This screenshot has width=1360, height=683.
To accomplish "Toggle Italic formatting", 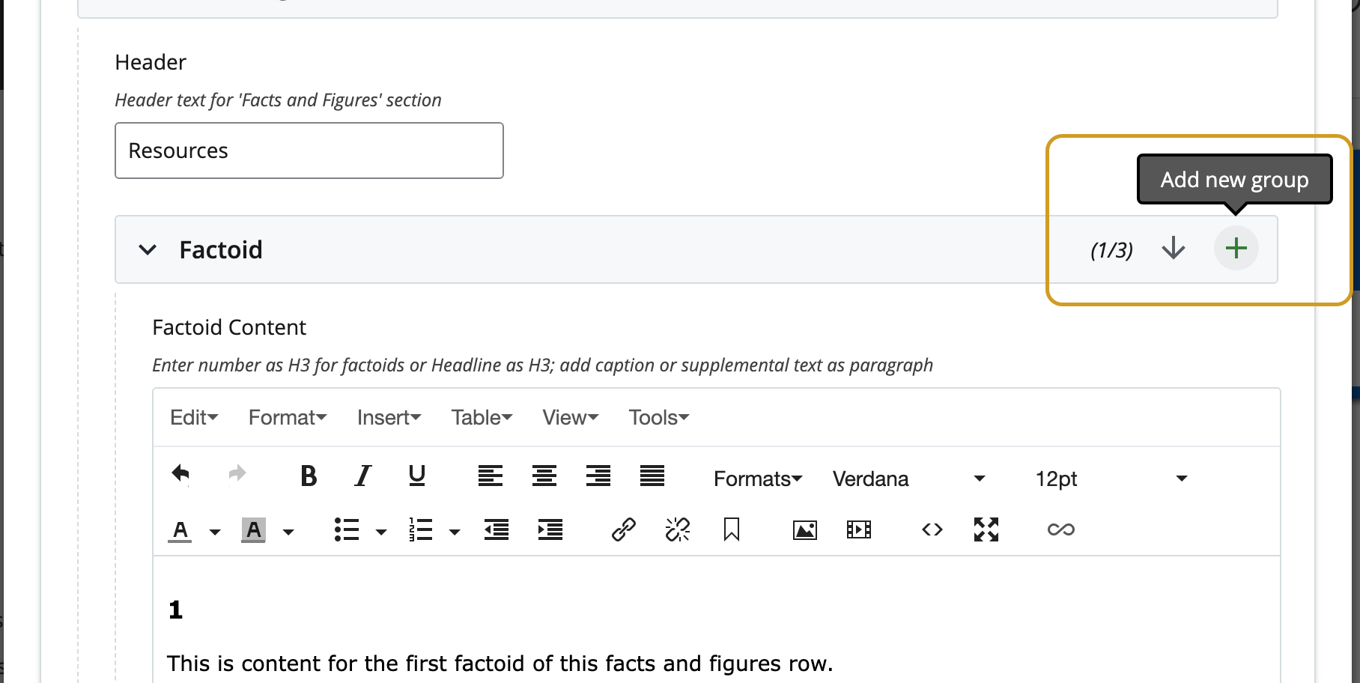I will (x=363, y=476).
